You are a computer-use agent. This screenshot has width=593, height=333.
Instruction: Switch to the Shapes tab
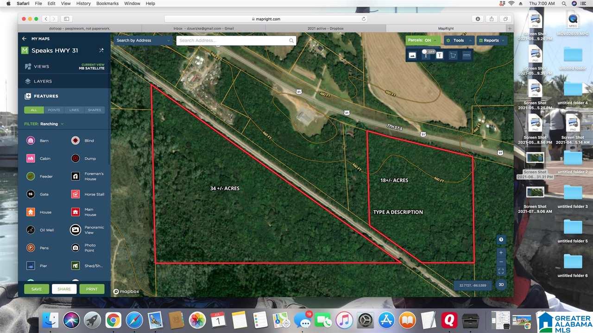pyautogui.click(x=95, y=110)
